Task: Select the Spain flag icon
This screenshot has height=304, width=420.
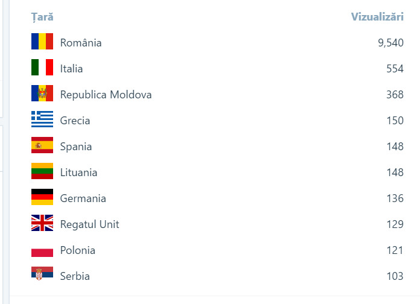Action: 42,146
